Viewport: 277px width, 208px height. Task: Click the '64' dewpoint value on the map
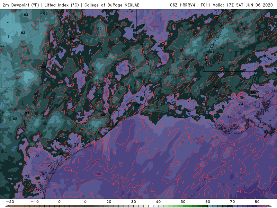(212, 52)
